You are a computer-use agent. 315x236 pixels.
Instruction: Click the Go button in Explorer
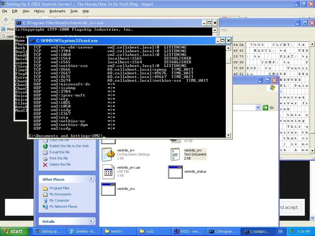coord(268,108)
